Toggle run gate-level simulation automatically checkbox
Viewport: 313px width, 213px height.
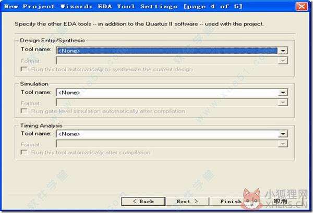[24, 111]
